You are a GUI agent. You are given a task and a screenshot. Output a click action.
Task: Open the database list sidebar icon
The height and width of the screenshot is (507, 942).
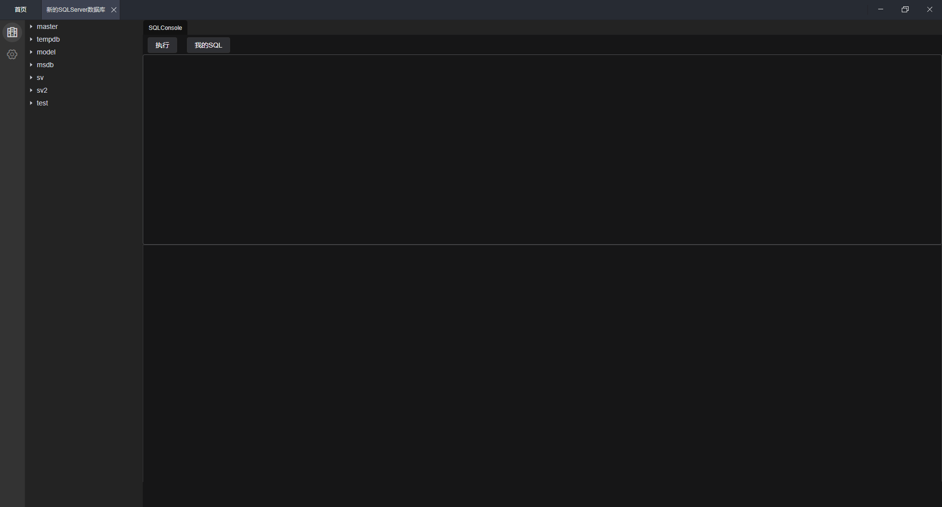pyautogui.click(x=12, y=32)
